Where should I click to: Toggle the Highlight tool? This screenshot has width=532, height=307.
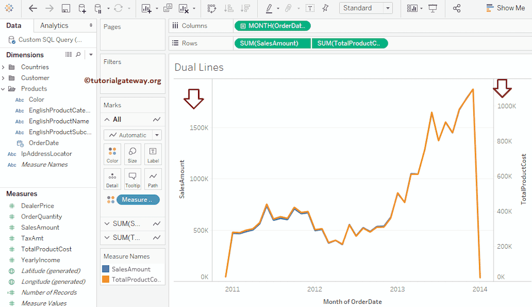point(270,8)
